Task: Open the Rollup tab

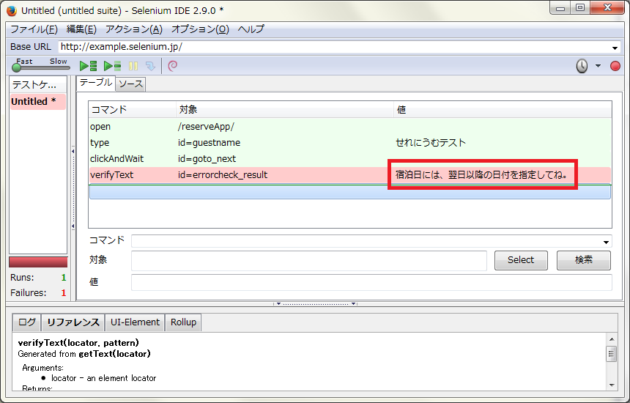Action: point(183,322)
